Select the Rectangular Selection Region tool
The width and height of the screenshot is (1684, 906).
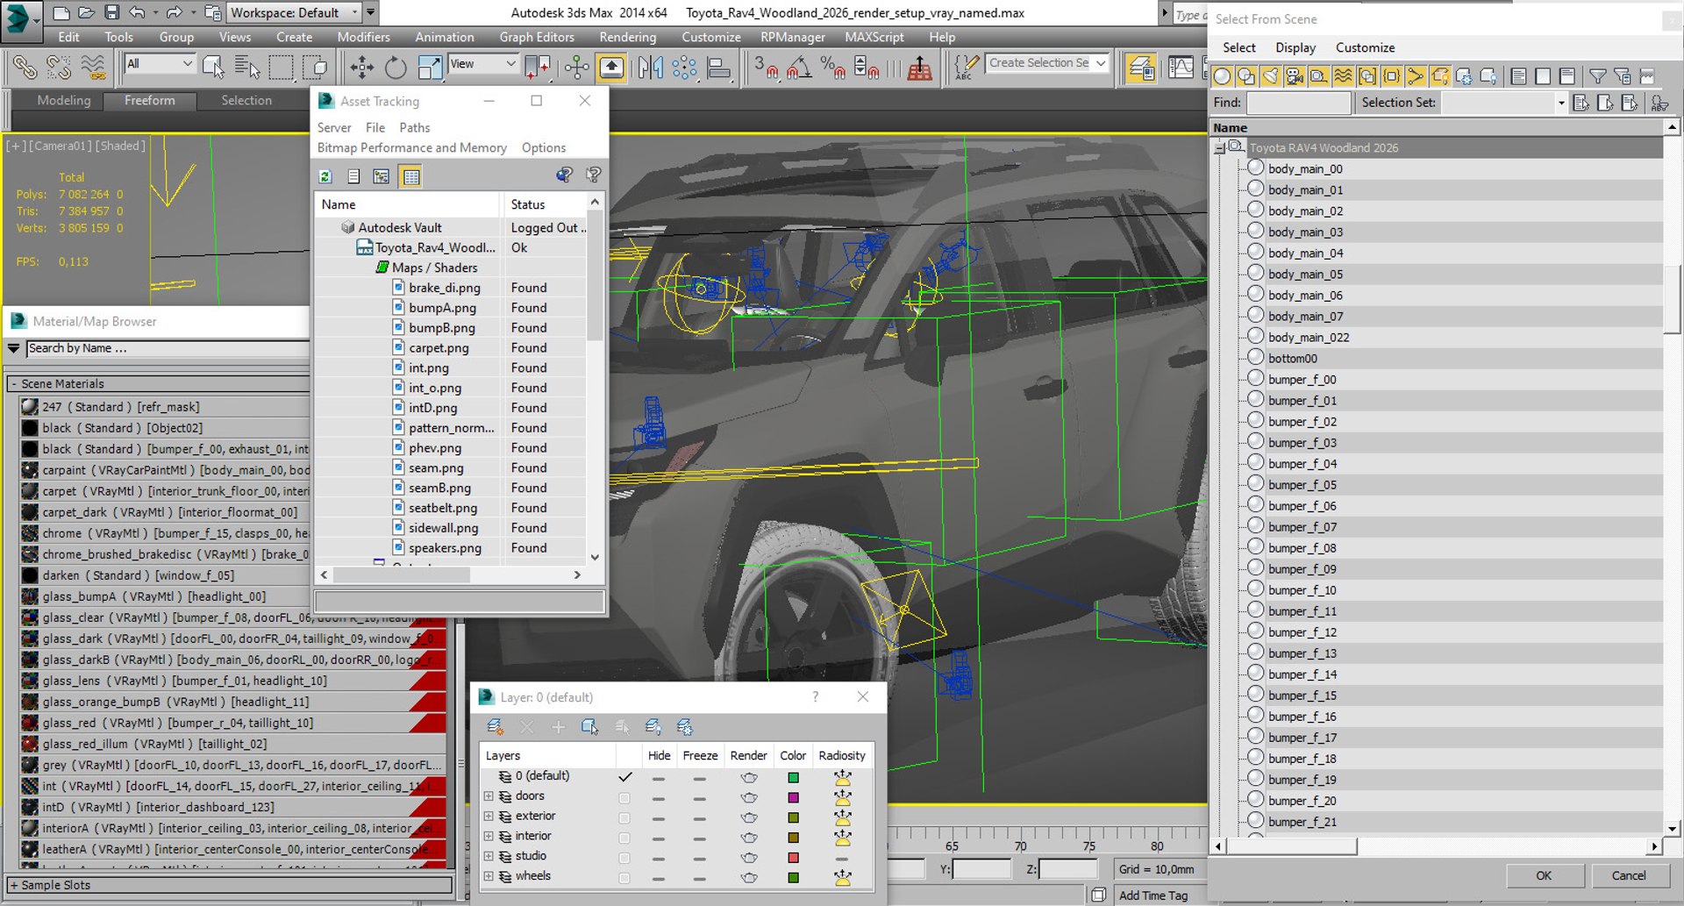click(282, 68)
